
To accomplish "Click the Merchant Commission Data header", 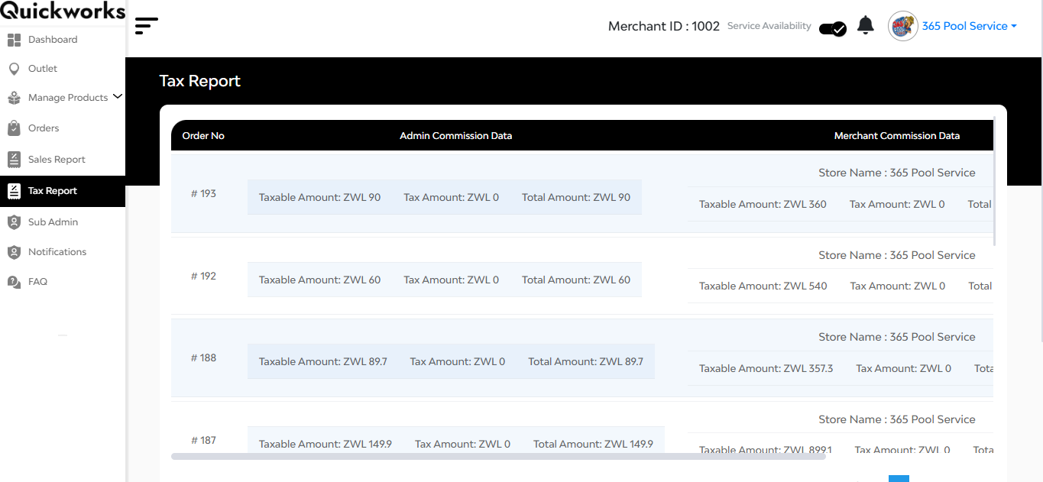I will (897, 136).
